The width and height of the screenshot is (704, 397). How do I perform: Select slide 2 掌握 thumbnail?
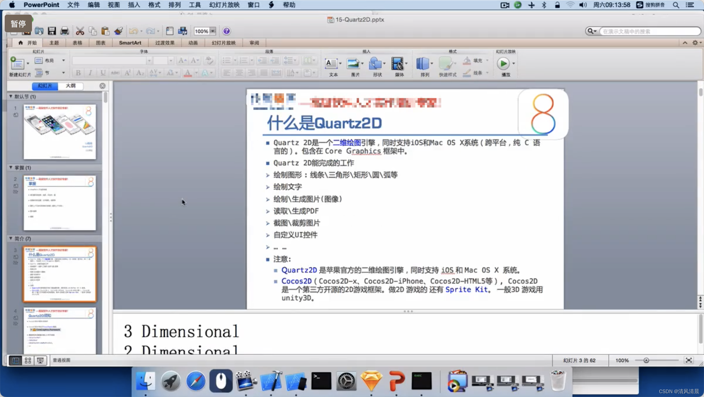60,203
